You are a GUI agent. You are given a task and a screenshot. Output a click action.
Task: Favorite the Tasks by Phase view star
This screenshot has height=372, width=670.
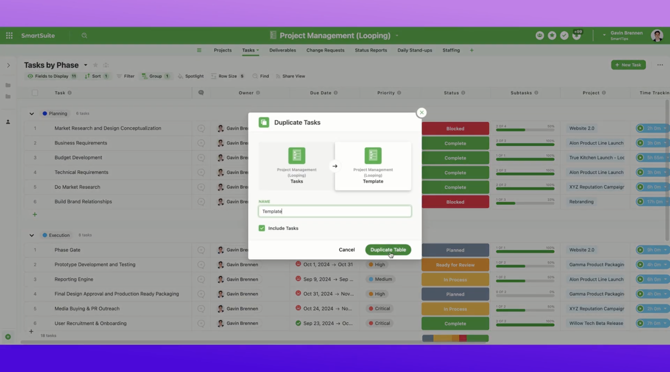pos(95,65)
